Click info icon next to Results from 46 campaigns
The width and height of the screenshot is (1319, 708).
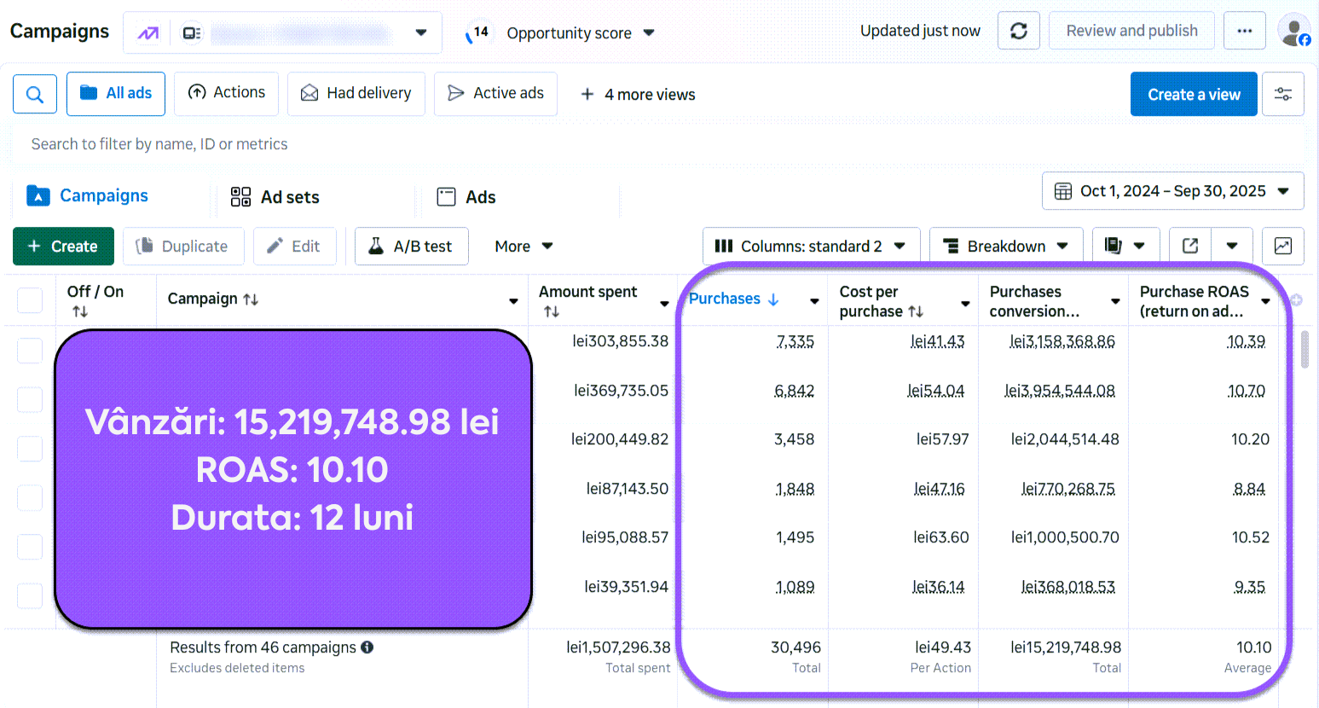pos(367,647)
